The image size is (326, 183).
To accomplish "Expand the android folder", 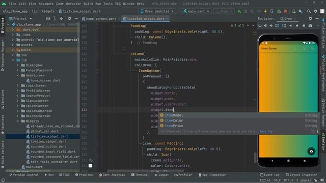I will click(x=13, y=40).
